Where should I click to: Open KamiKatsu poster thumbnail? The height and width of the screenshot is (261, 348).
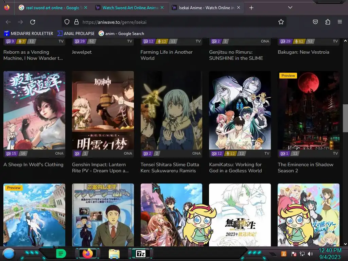click(240, 110)
